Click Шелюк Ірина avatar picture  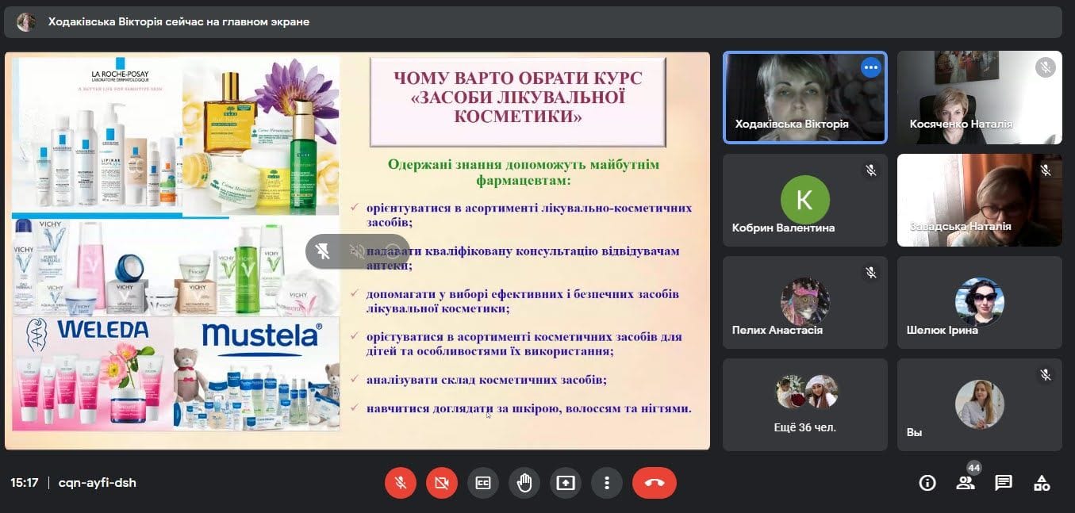[x=980, y=302]
